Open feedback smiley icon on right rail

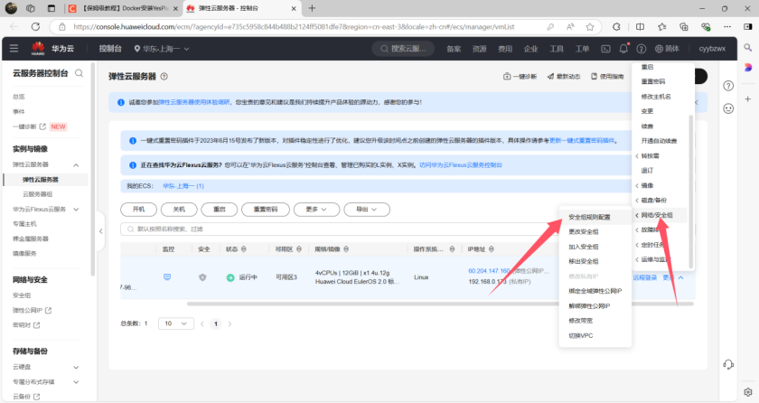tap(728, 108)
